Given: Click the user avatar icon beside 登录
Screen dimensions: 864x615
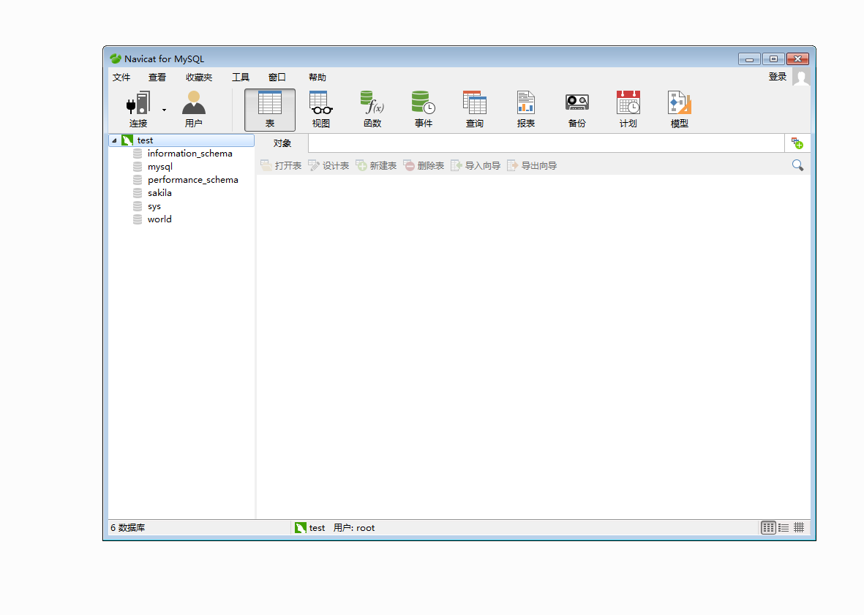Looking at the screenshot, I should point(801,77).
